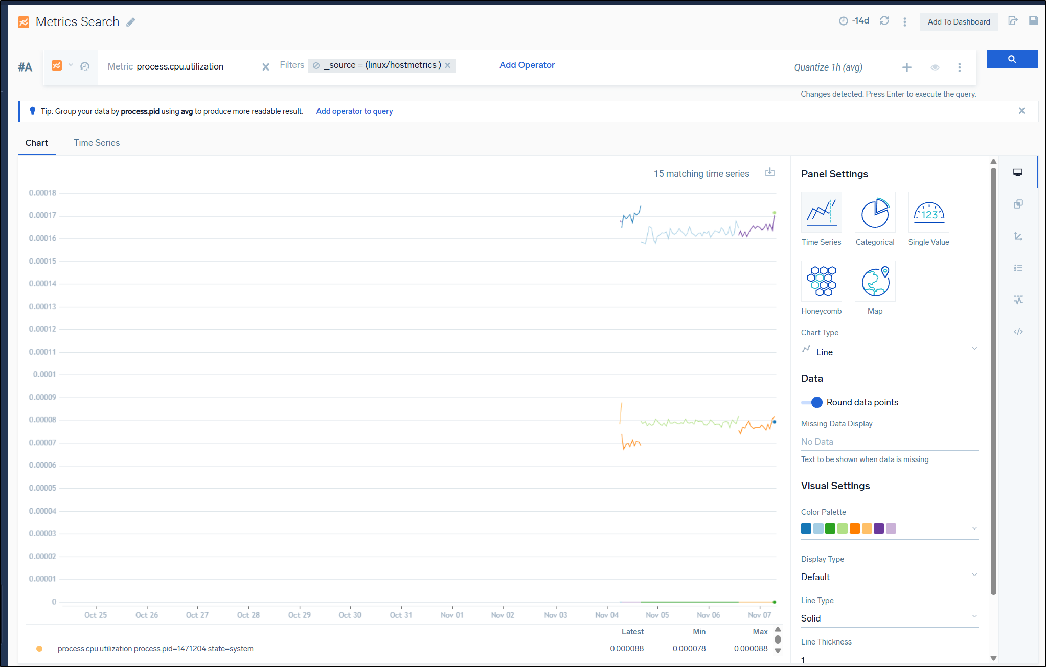Click the refresh icon beside -14d

884,21
